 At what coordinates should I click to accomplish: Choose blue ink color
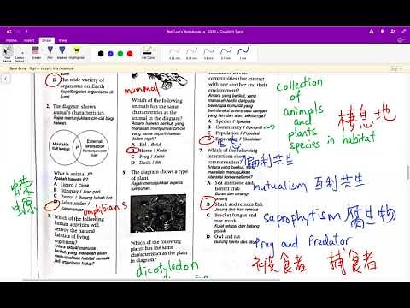click(x=111, y=53)
